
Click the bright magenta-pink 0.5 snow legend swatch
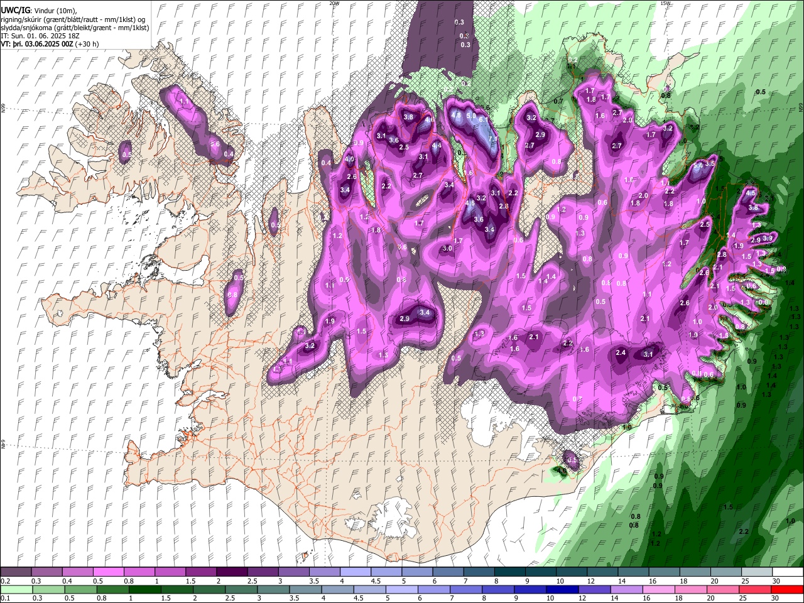(x=109, y=572)
